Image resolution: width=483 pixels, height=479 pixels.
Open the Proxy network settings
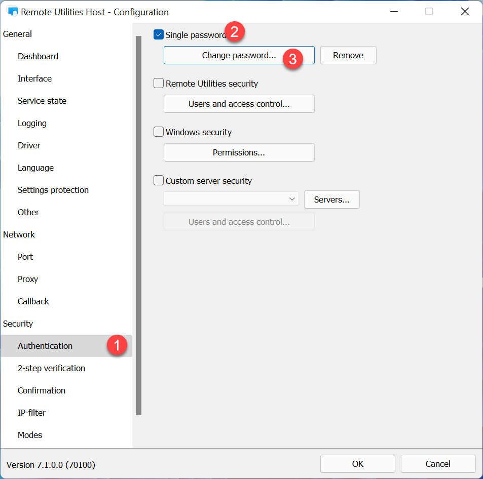tap(28, 279)
